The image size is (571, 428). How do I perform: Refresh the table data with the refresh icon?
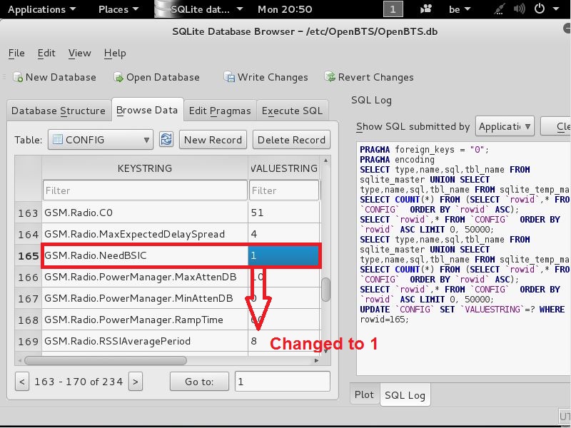[x=166, y=139]
